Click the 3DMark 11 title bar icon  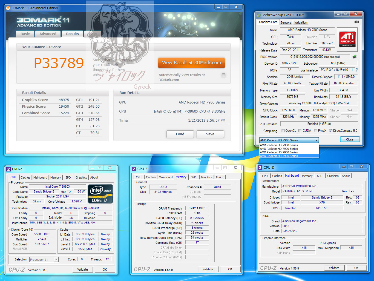coord(8,8)
